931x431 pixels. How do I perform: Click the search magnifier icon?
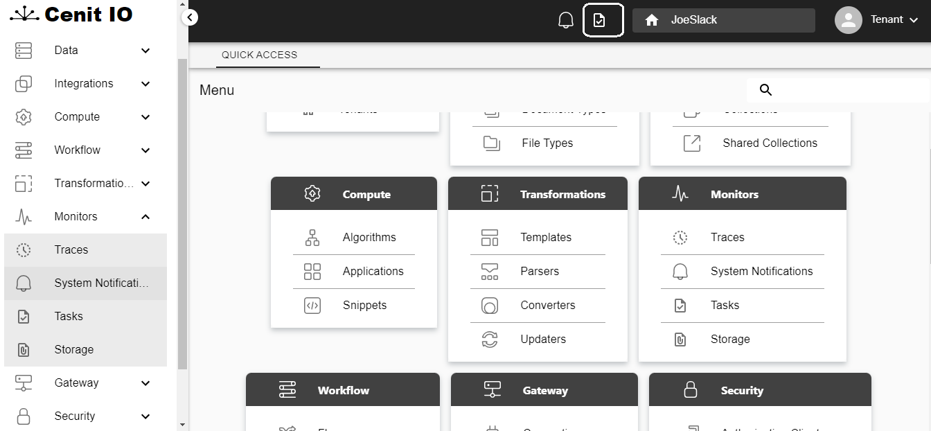[765, 90]
